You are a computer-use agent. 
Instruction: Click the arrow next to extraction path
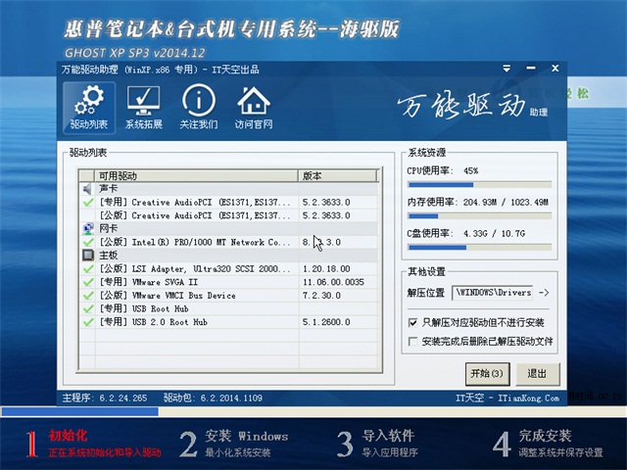(545, 293)
